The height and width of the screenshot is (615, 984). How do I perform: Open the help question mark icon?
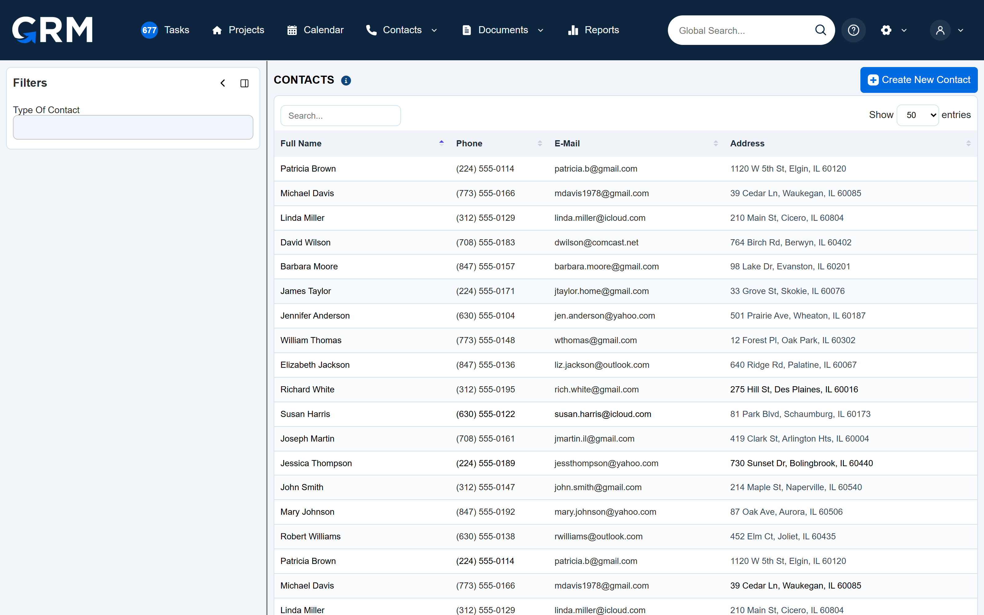click(x=854, y=30)
